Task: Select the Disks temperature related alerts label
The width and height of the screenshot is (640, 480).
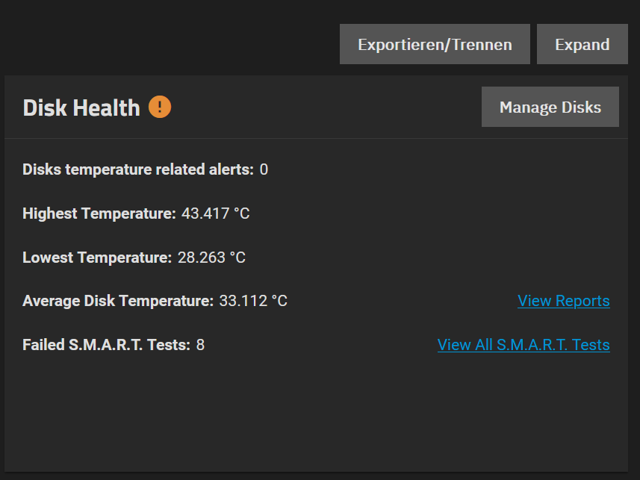Action: [138, 169]
